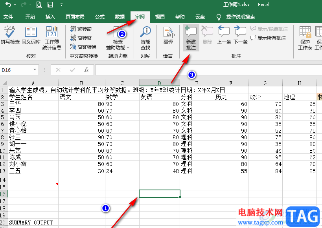Click the formula bar confirm checkmark
The height and width of the screenshot is (228, 322).
[72, 70]
